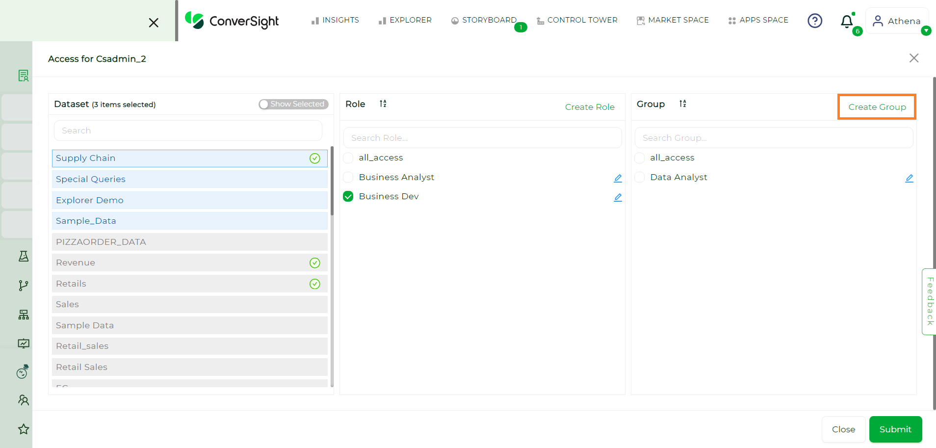Check the Data Analyst group checkbox
The height and width of the screenshot is (448, 936).
pyautogui.click(x=640, y=177)
